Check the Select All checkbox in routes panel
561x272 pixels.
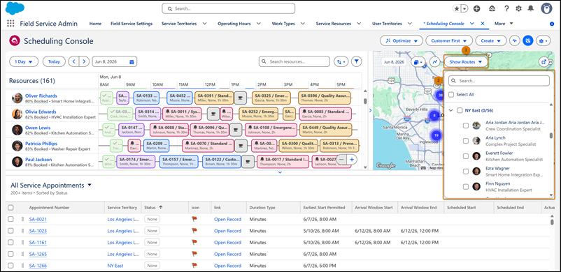[x=451, y=95]
